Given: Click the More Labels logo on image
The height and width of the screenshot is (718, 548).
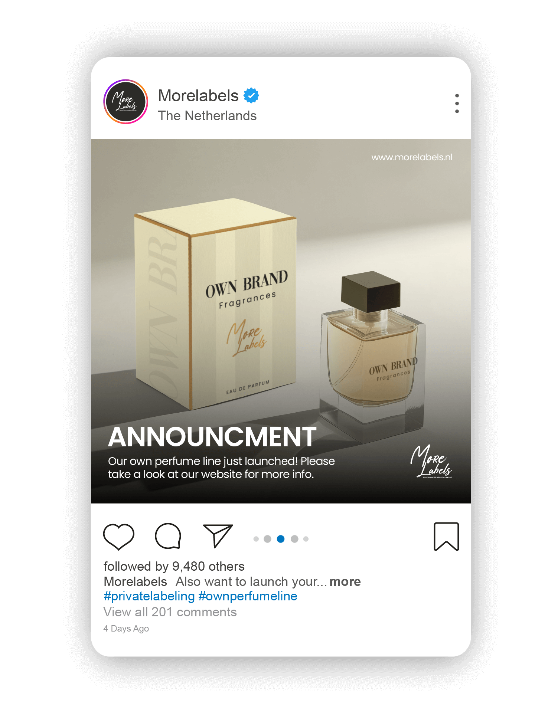Looking at the screenshot, I should pos(431,462).
